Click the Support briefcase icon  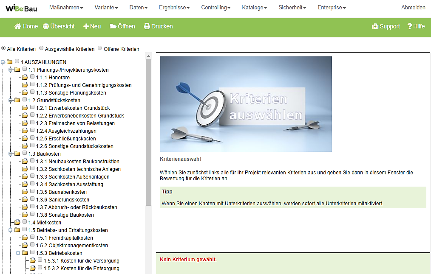coord(375,26)
